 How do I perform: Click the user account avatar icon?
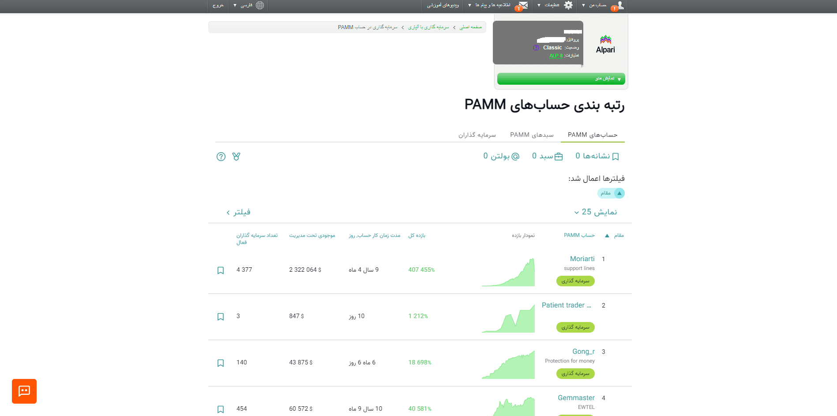pos(620,5)
